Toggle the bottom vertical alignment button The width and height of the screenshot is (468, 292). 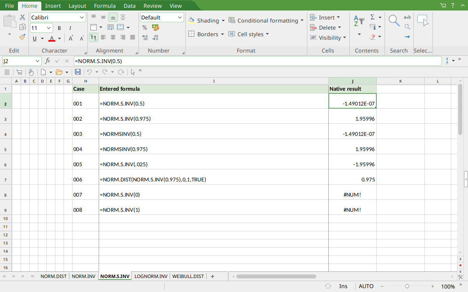[x=113, y=17]
